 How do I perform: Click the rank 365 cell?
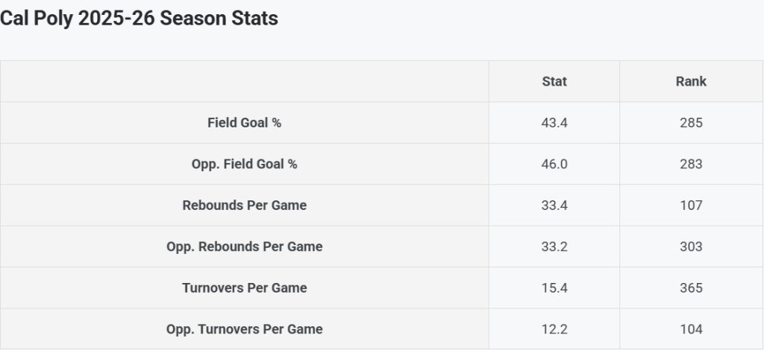pos(691,288)
